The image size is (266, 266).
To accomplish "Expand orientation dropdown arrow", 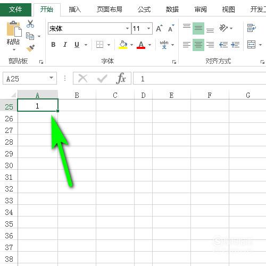I will 231,28.
